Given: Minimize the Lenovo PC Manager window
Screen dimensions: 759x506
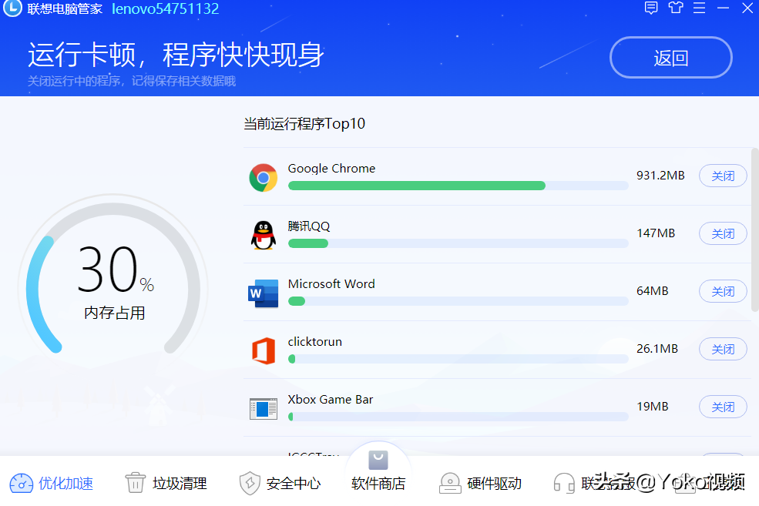Looking at the screenshot, I should tap(724, 8).
